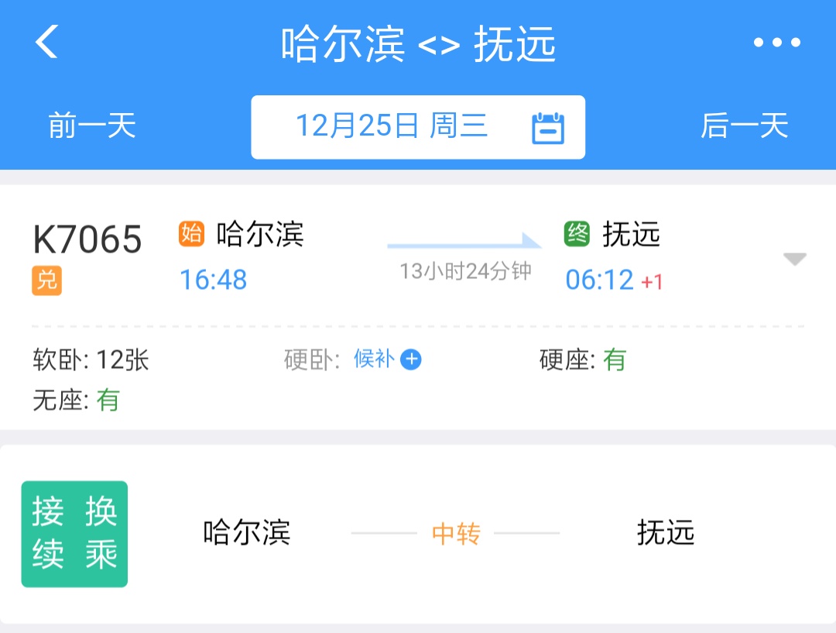Screen dimensions: 836x633
Task: Open the three-dot more menu
Action: pos(777,43)
